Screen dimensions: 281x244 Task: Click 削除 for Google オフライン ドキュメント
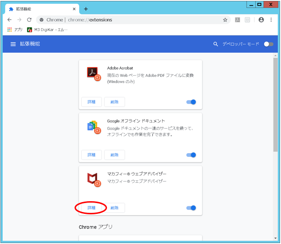[x=115, y=155]
